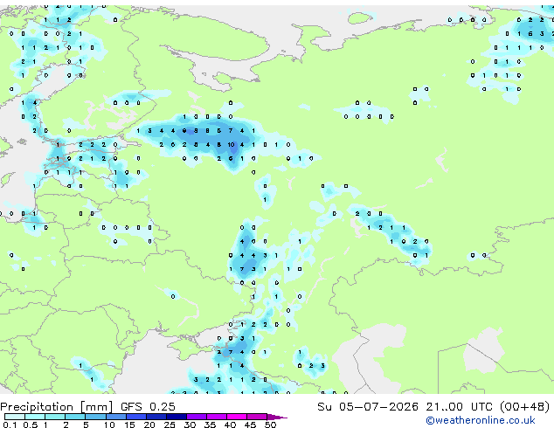Click the '10' precipitation value on the map
Viewport: 554px width, 428px height.
pos(231,144)
